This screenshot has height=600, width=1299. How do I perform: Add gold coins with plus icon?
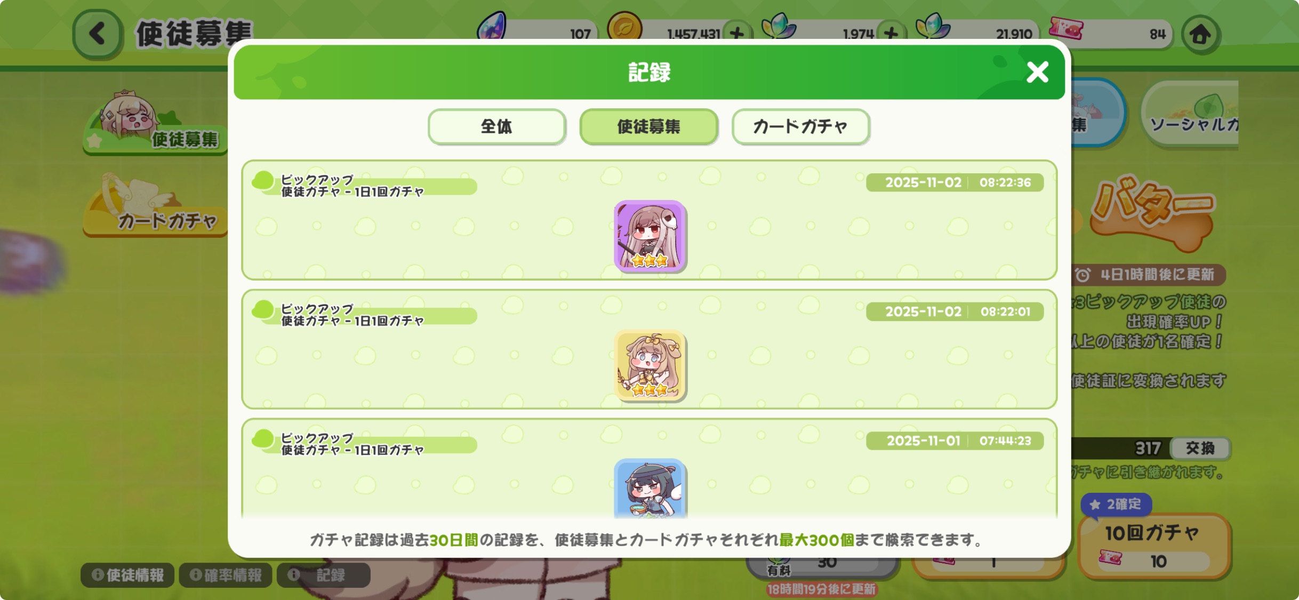737,34
